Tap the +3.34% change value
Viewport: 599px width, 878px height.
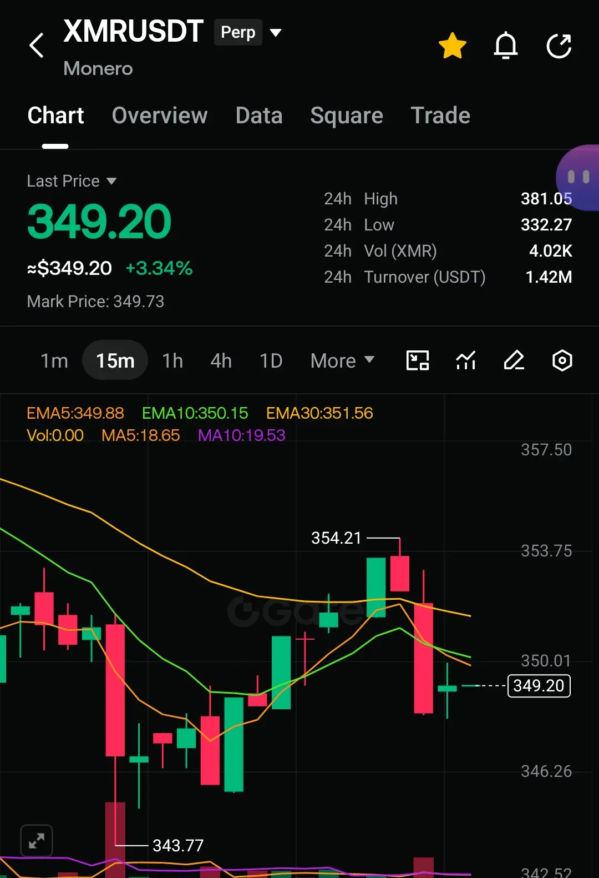(x=159, y=268)
